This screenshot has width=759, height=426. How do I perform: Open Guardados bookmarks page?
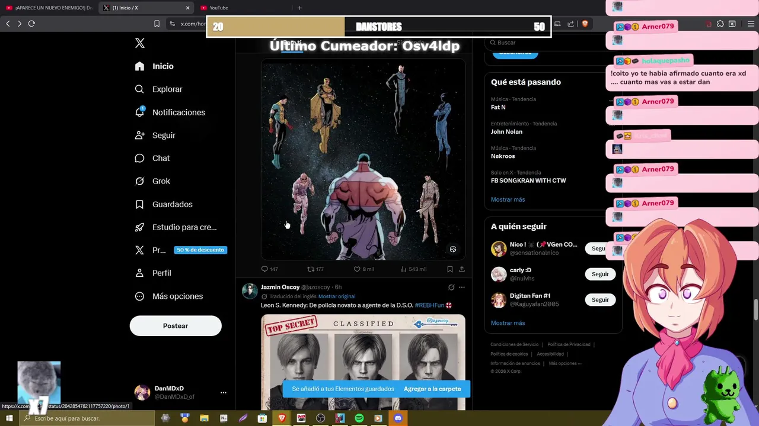pos(164,204)
